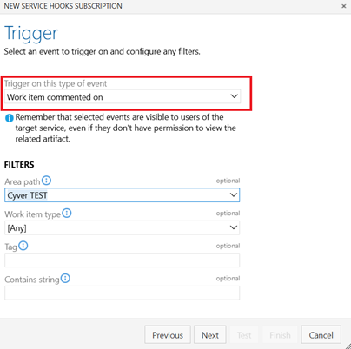The height and width of the screenshot is (349, 351).
Task: Expand the Work item type [Any] dropdown
Action: pyautogui.click(x=123, y=227)
